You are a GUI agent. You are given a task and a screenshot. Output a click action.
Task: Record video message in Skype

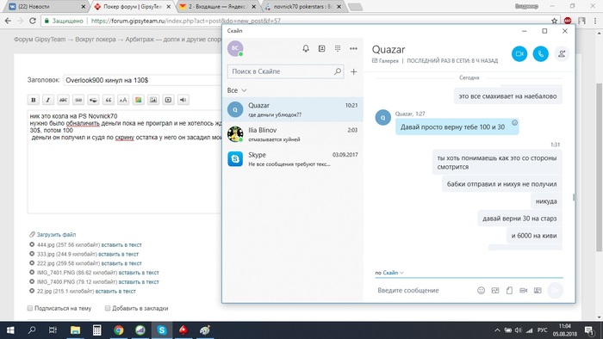tap(524, 291)
